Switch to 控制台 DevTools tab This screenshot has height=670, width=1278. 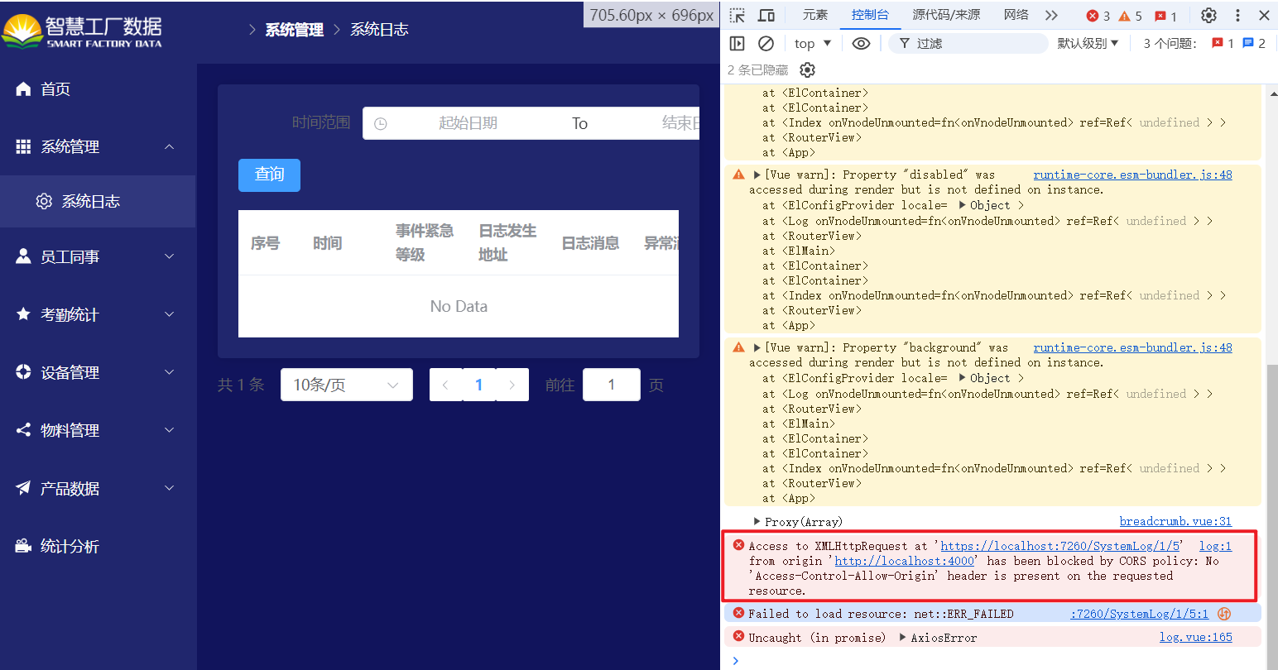[870, 15]
